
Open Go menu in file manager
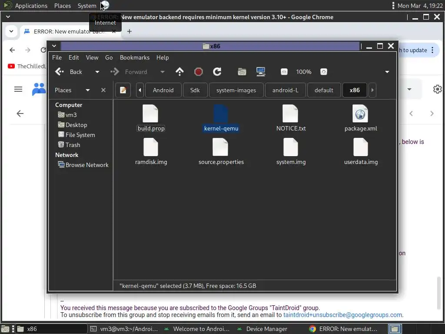[109, 57]
